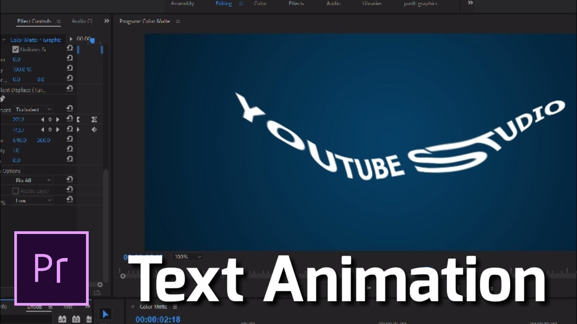577x324 pixels.
Task: Open the Low antialiasing dropdown
Action: [x=33, y=201]
